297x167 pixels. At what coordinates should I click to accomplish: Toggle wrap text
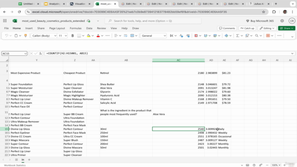(x=125, y=36)
